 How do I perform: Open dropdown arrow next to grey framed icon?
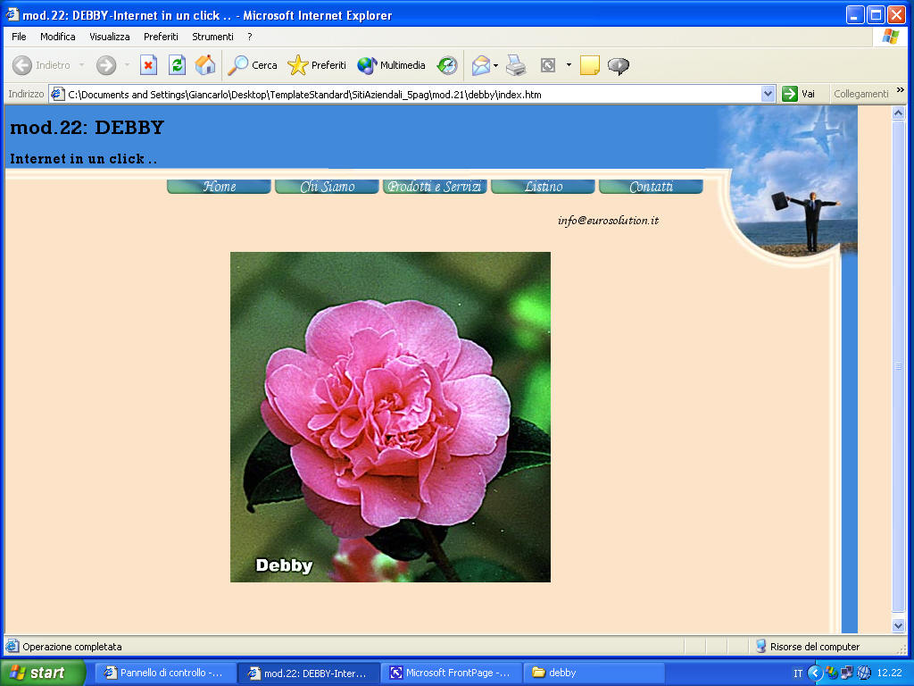tap(569, 65)
